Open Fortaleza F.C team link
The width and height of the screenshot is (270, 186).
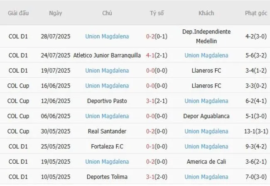click(107, 146)
